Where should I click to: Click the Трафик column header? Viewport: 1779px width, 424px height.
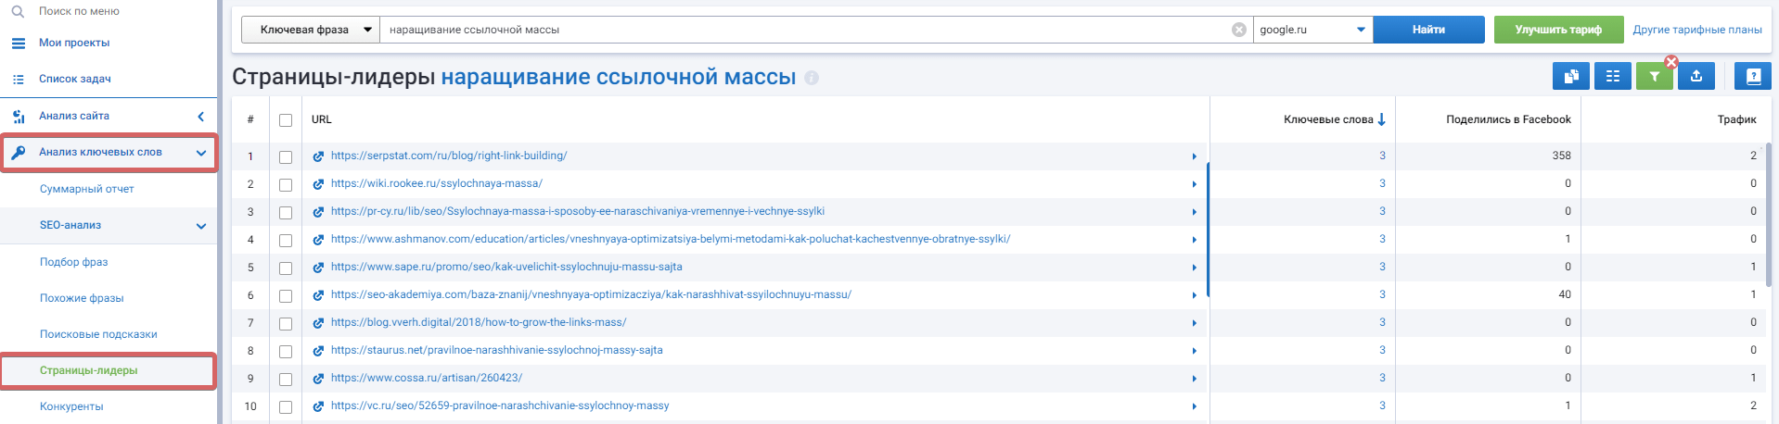[x=1736, y=119]
